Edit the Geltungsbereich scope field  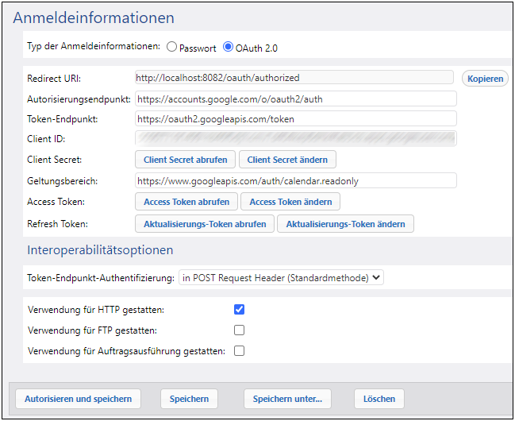(295, 180)
